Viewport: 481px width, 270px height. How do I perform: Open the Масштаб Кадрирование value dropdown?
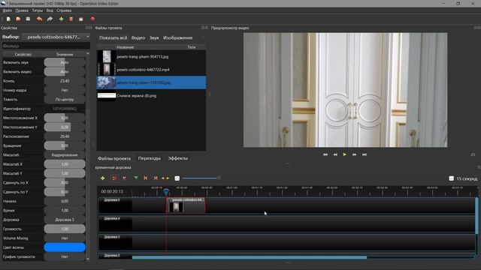pos(65,155)
